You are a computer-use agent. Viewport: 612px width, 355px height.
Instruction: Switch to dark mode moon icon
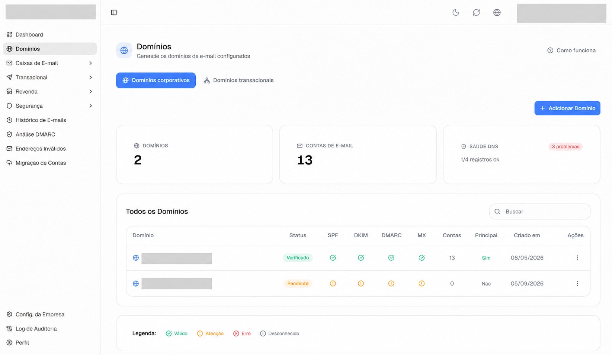(456, 13)
